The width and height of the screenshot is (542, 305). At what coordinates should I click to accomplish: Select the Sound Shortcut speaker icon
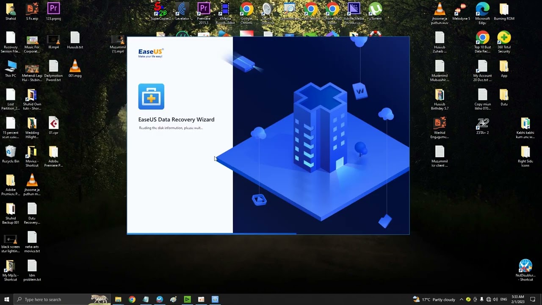(x=267, y=14)
